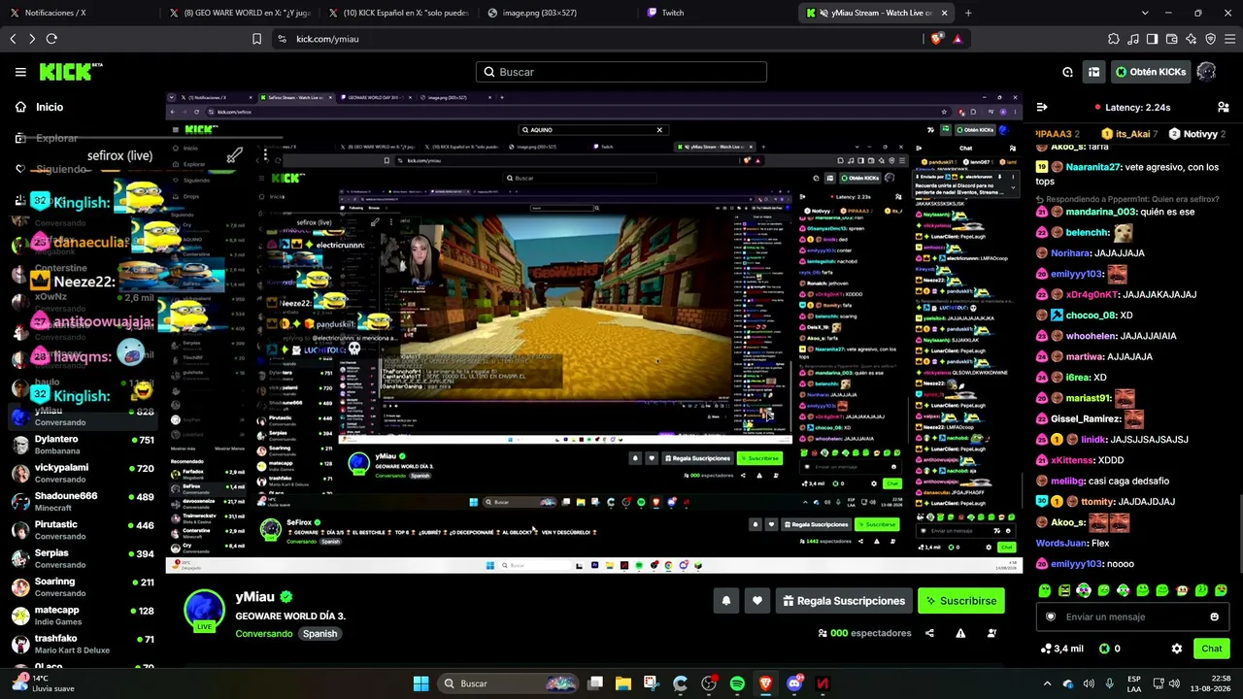
Task: Click the chat identity badge icon
Action: (1050, 616)
